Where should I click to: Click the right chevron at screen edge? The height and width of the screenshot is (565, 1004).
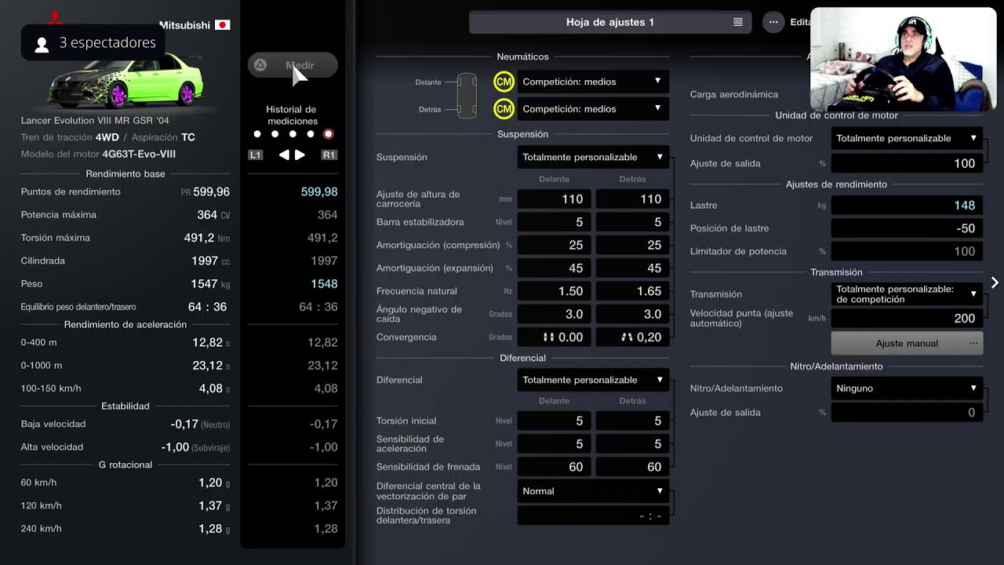[995, 282]
